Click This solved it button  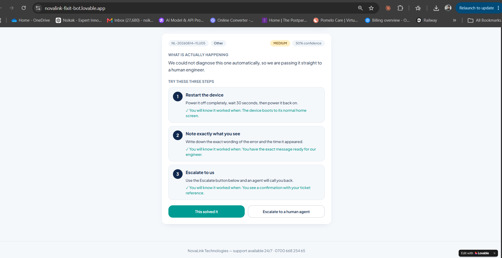coord(206,211)
